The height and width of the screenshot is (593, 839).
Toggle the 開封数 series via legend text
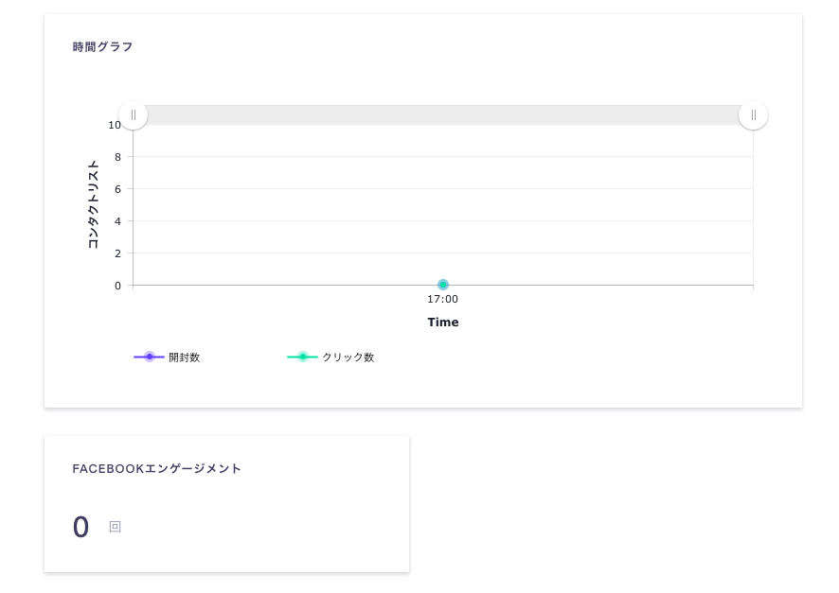[184, 358]
